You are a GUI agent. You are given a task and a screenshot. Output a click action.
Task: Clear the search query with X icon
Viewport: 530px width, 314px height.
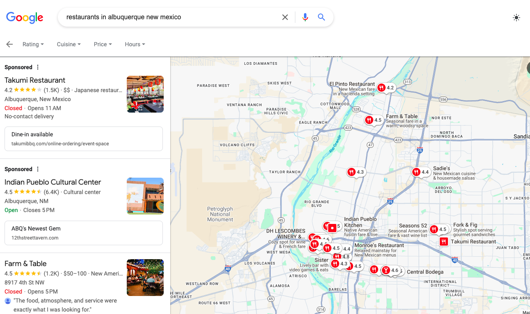click(x=285, y=17)
